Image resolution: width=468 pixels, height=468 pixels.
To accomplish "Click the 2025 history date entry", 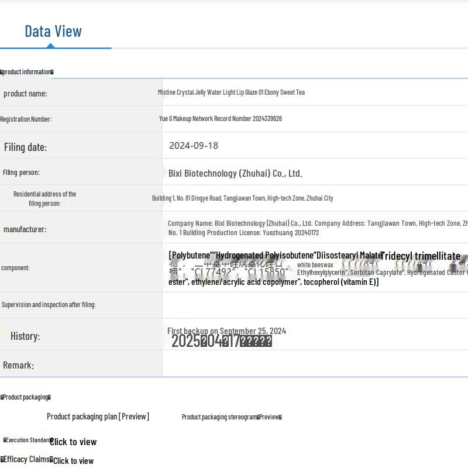I will 221,342.
